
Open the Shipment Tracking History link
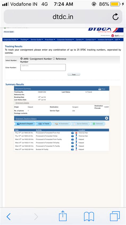click(26, 119)
